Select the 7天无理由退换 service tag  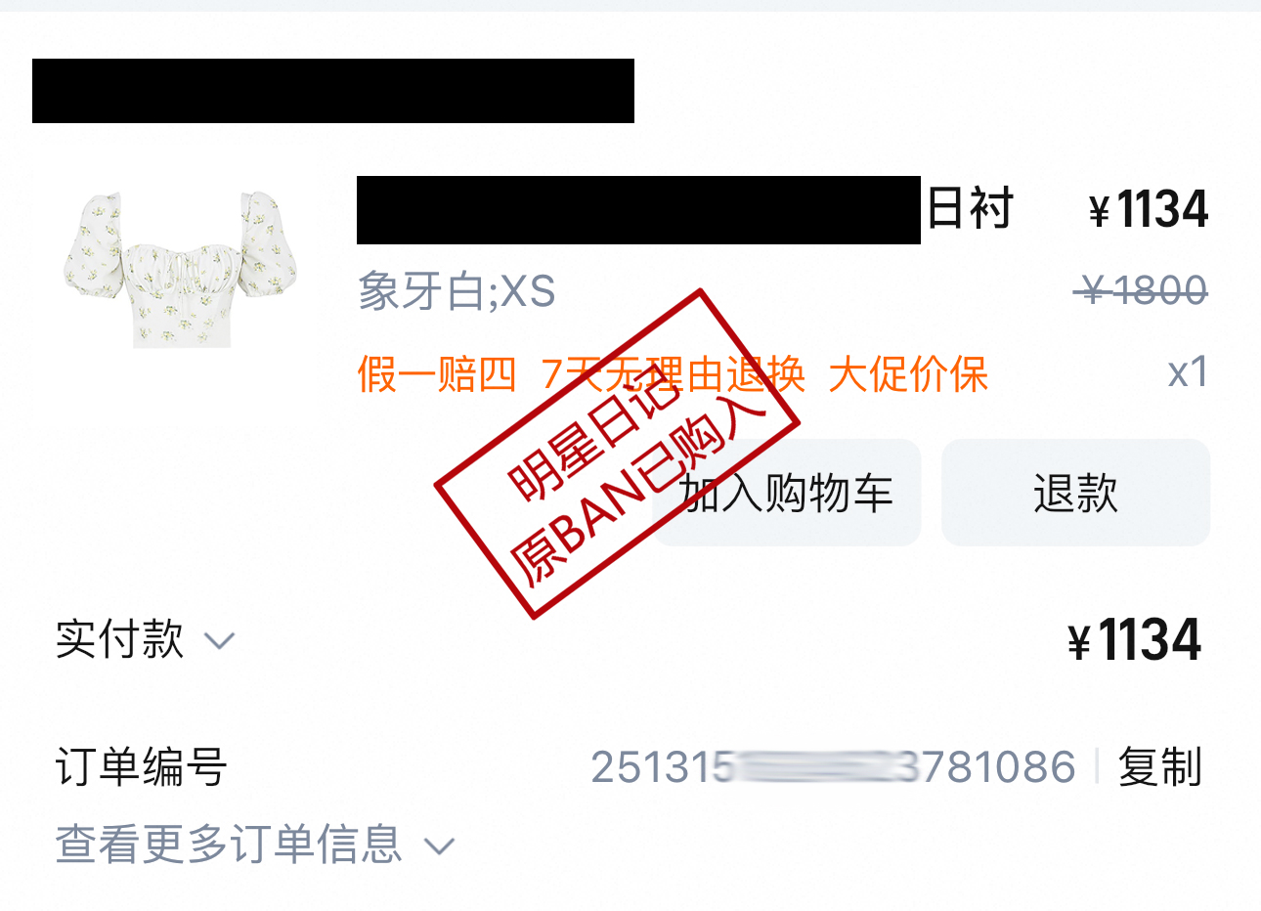point(674,374)
